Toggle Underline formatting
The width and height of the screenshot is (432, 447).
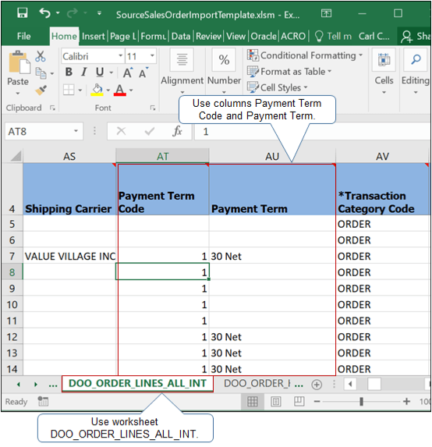point(100,73)
